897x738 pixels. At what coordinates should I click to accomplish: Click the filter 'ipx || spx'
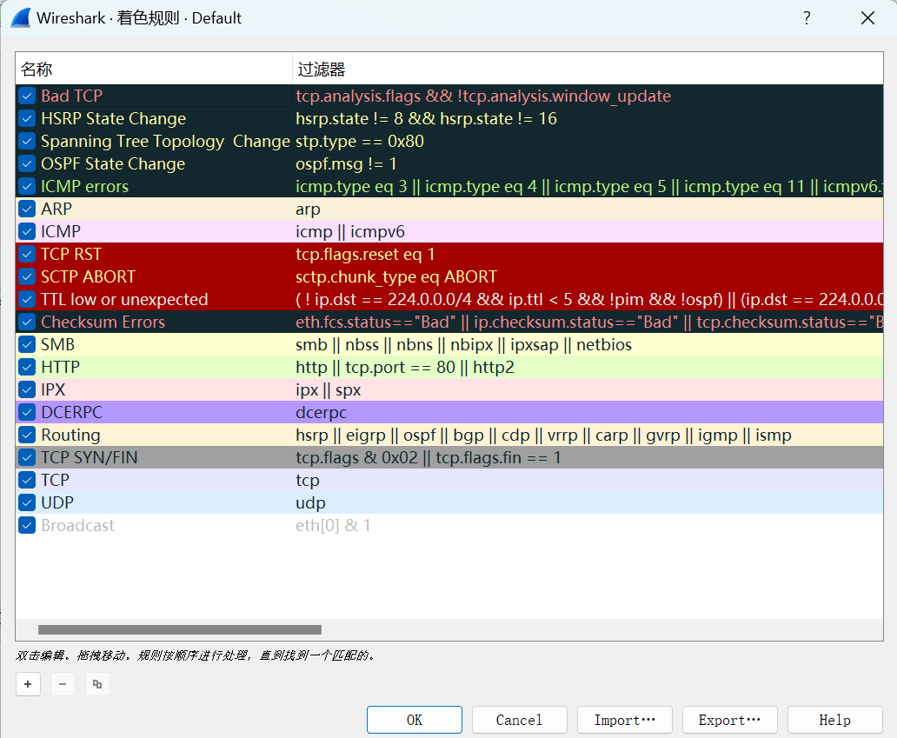329,390
